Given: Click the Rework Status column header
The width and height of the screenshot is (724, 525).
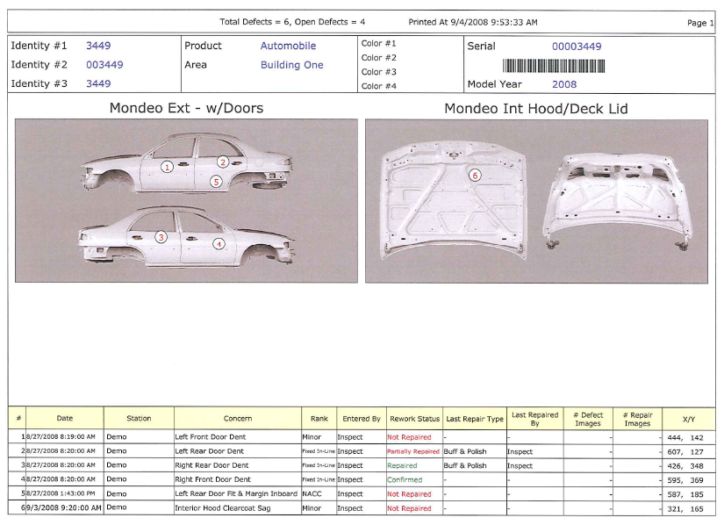Looking at the screenshot, I should [414, 419].
